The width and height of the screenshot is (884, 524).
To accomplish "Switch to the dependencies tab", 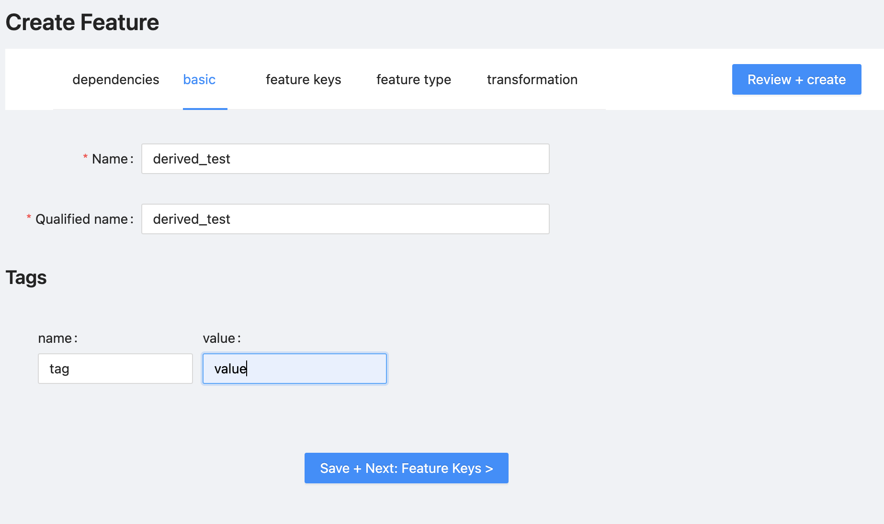I will [x=115, y=79].
